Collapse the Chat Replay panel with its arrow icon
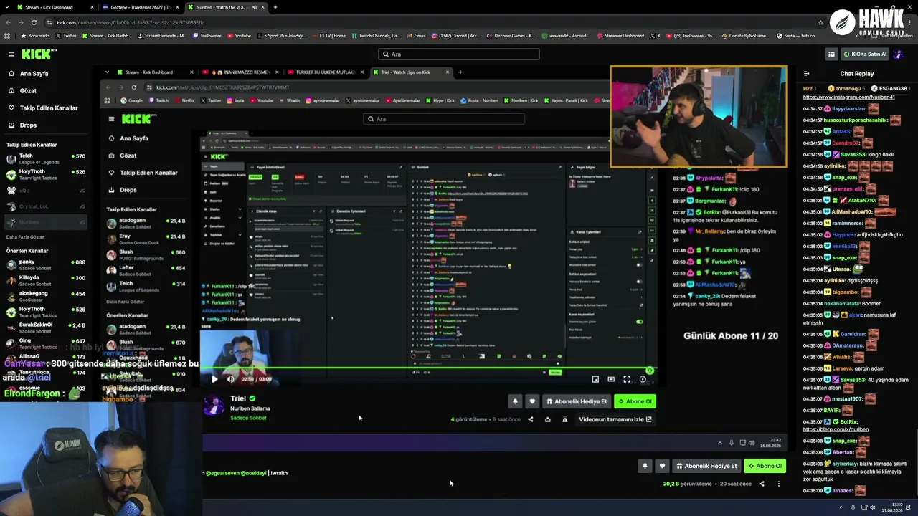Image resolution: width=918 pixels, height=516 pixels. (x=807, y=73)
